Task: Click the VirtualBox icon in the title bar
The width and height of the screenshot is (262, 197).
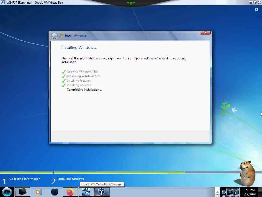Action: (2, 2)
